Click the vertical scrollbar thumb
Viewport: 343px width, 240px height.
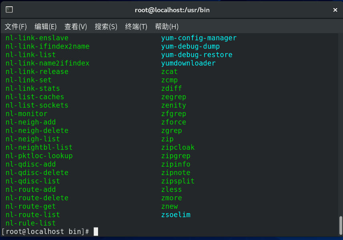click(x=340, y=226)
